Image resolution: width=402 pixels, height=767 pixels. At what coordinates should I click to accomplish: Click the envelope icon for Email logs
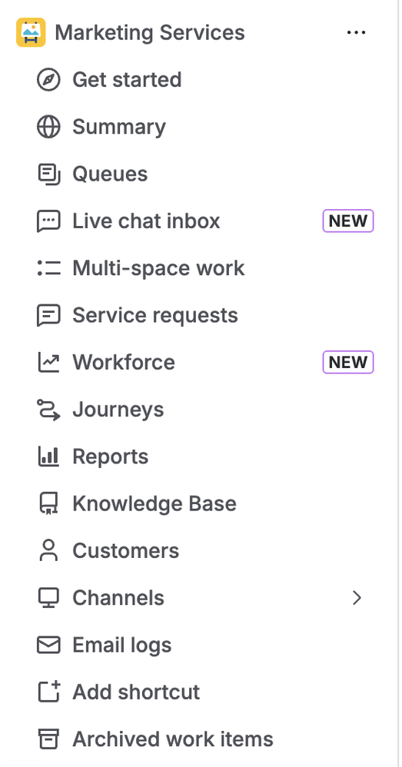pos(49,645)
